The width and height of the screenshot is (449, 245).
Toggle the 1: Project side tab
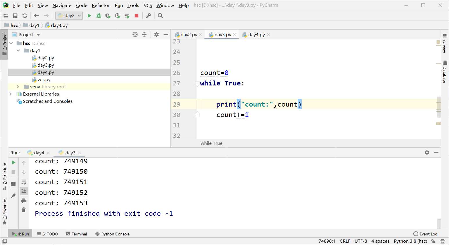pos(4,44)
